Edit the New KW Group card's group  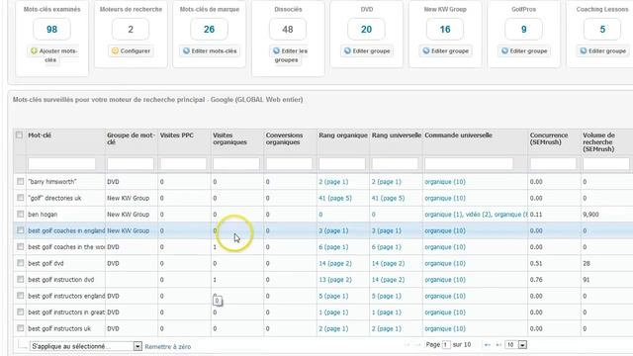pos(445,50)
